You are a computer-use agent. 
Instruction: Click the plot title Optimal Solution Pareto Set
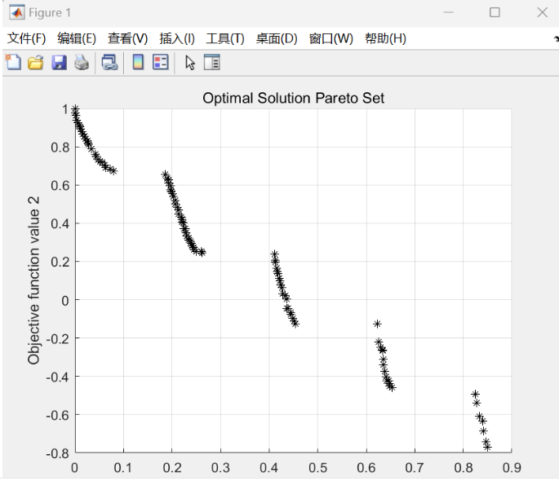tap(294, 98)
